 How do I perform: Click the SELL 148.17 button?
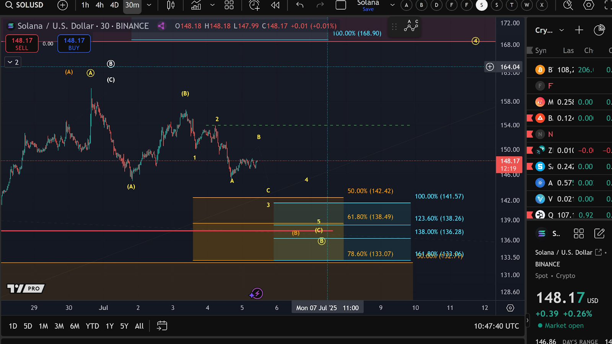click(22, 44)
